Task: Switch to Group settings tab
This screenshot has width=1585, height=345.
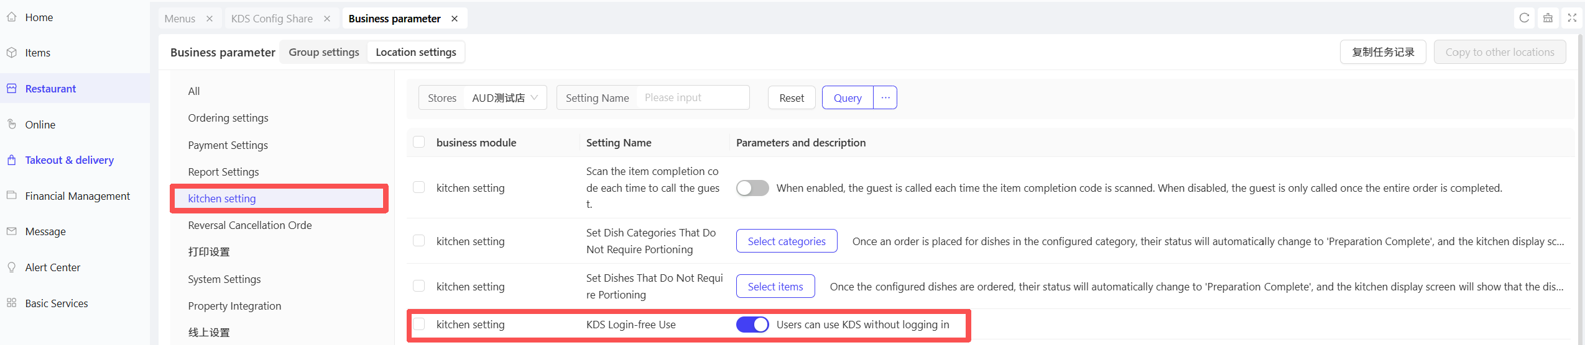Action: [323, 52]
